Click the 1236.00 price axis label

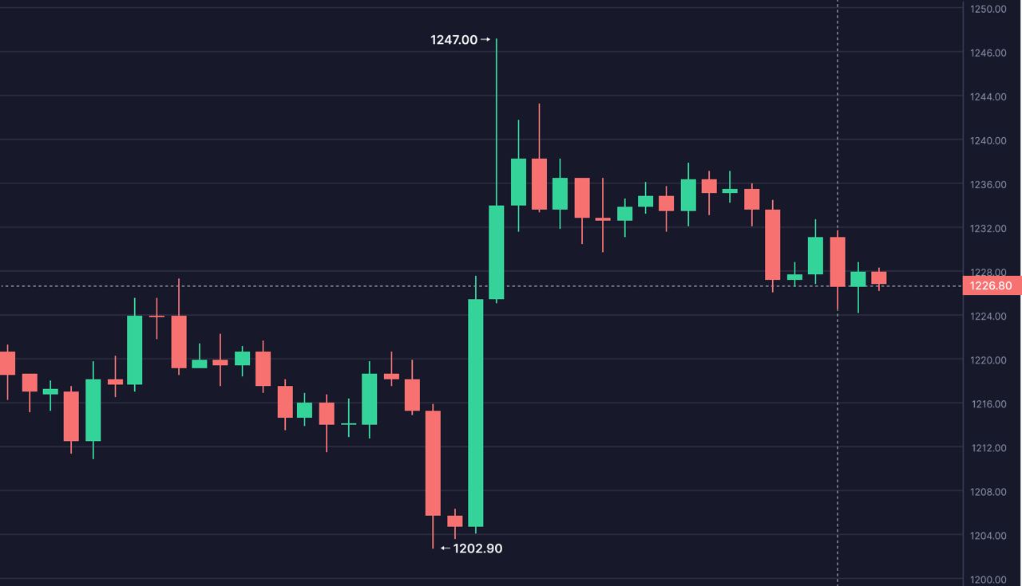coord(988,185)
